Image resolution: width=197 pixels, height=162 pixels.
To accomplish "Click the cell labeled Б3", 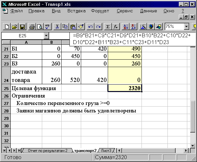I will pos(26,63).
